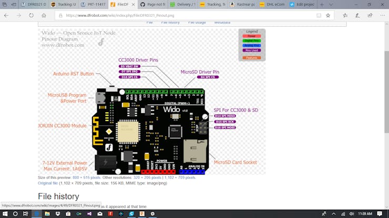
Task: Open a new browser tab
Action: click(322, 4)
